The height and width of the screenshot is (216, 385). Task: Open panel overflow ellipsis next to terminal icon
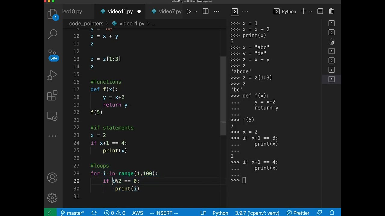click(245, 11)
